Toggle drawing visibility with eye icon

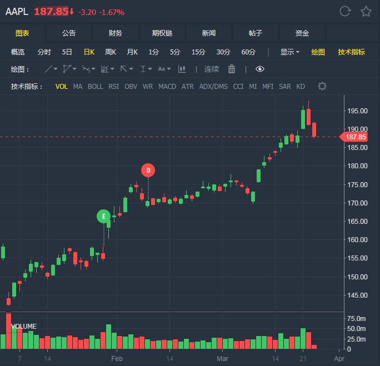pos(260,69)
